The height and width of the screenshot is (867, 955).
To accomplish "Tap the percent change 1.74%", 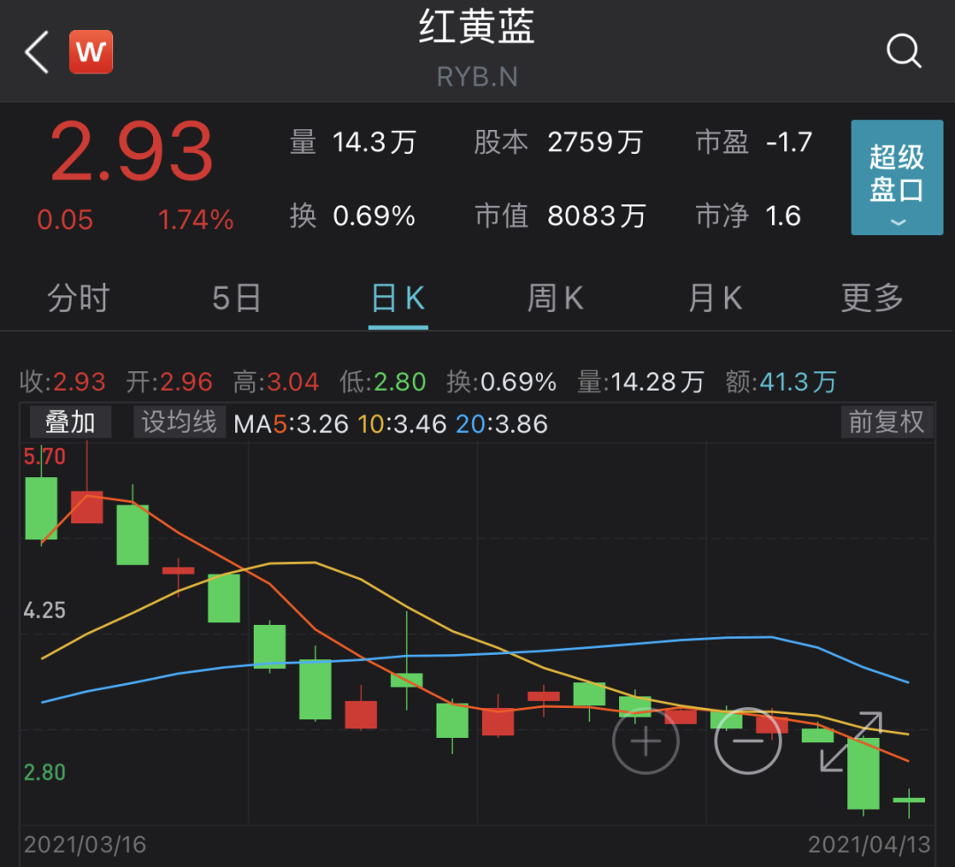I will [x=195, y=220].
